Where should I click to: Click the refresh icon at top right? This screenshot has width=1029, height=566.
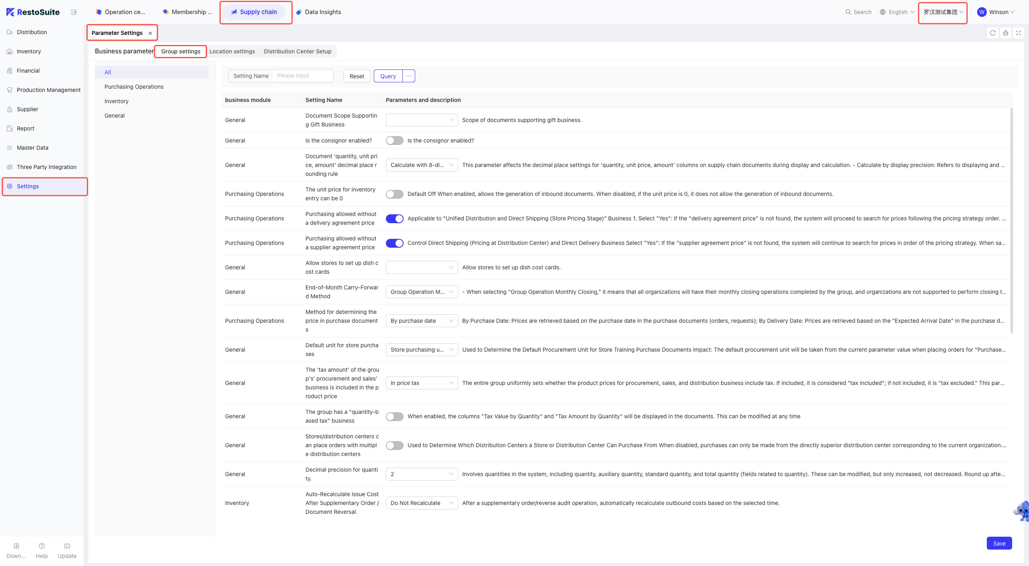coord(992,33)
